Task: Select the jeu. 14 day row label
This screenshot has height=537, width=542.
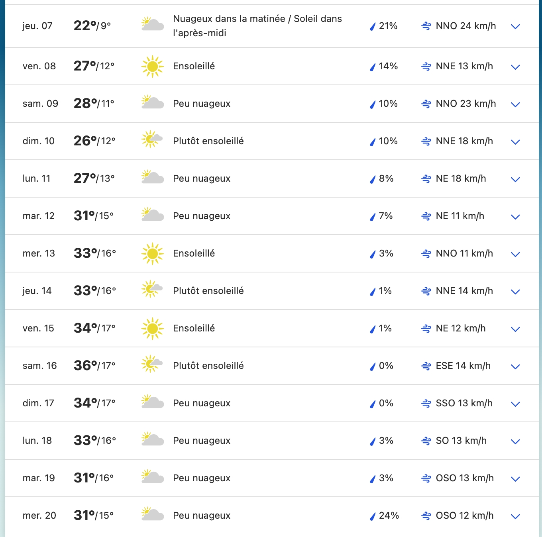Action: (37, 291)
